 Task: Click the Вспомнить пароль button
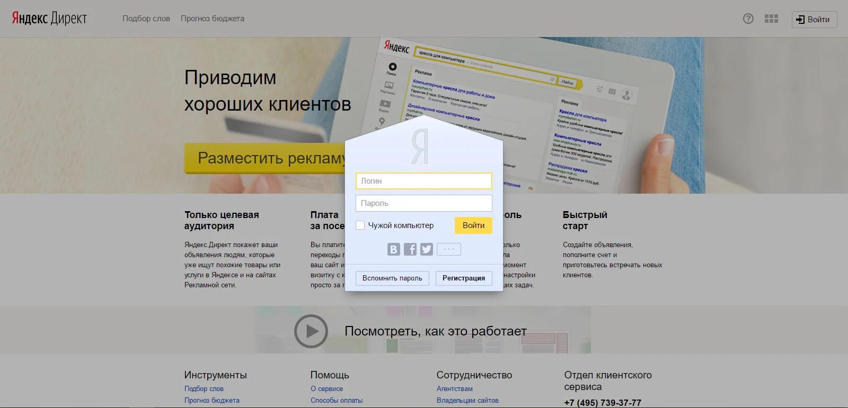[392, 278]
